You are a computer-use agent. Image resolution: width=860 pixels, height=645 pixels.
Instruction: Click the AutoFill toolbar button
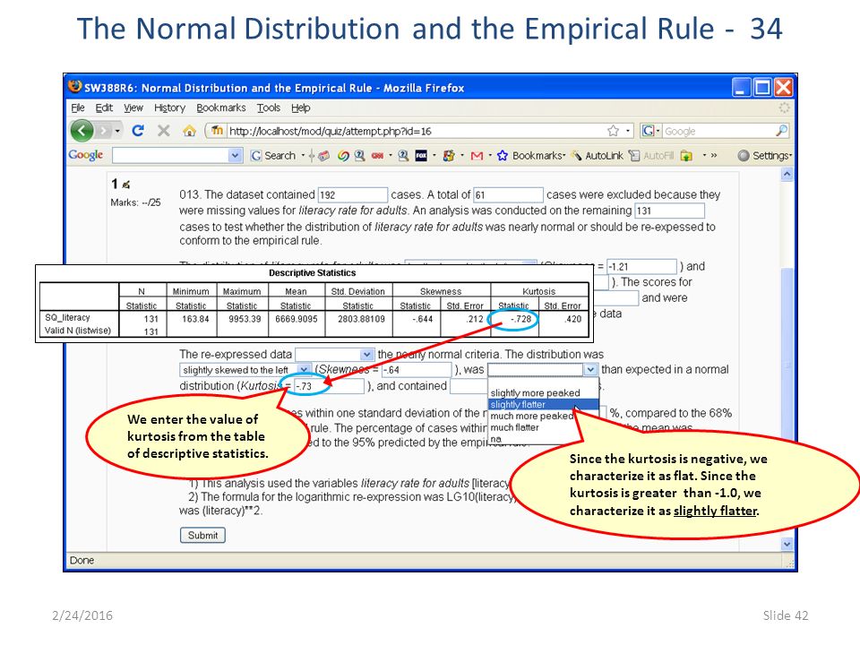click(x=651, y=156)
